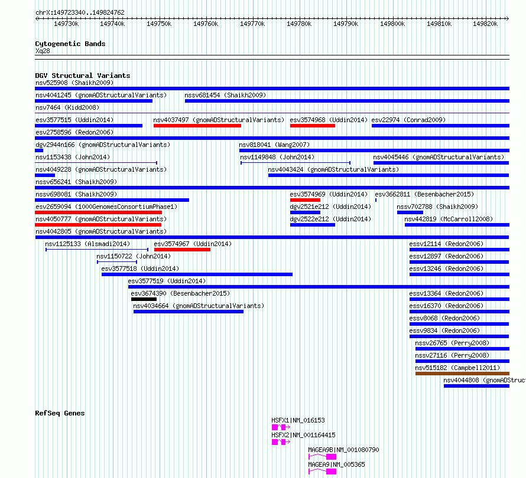
Task: Click esv3574967 (Uddin2014) label
Action: (193, 244)
